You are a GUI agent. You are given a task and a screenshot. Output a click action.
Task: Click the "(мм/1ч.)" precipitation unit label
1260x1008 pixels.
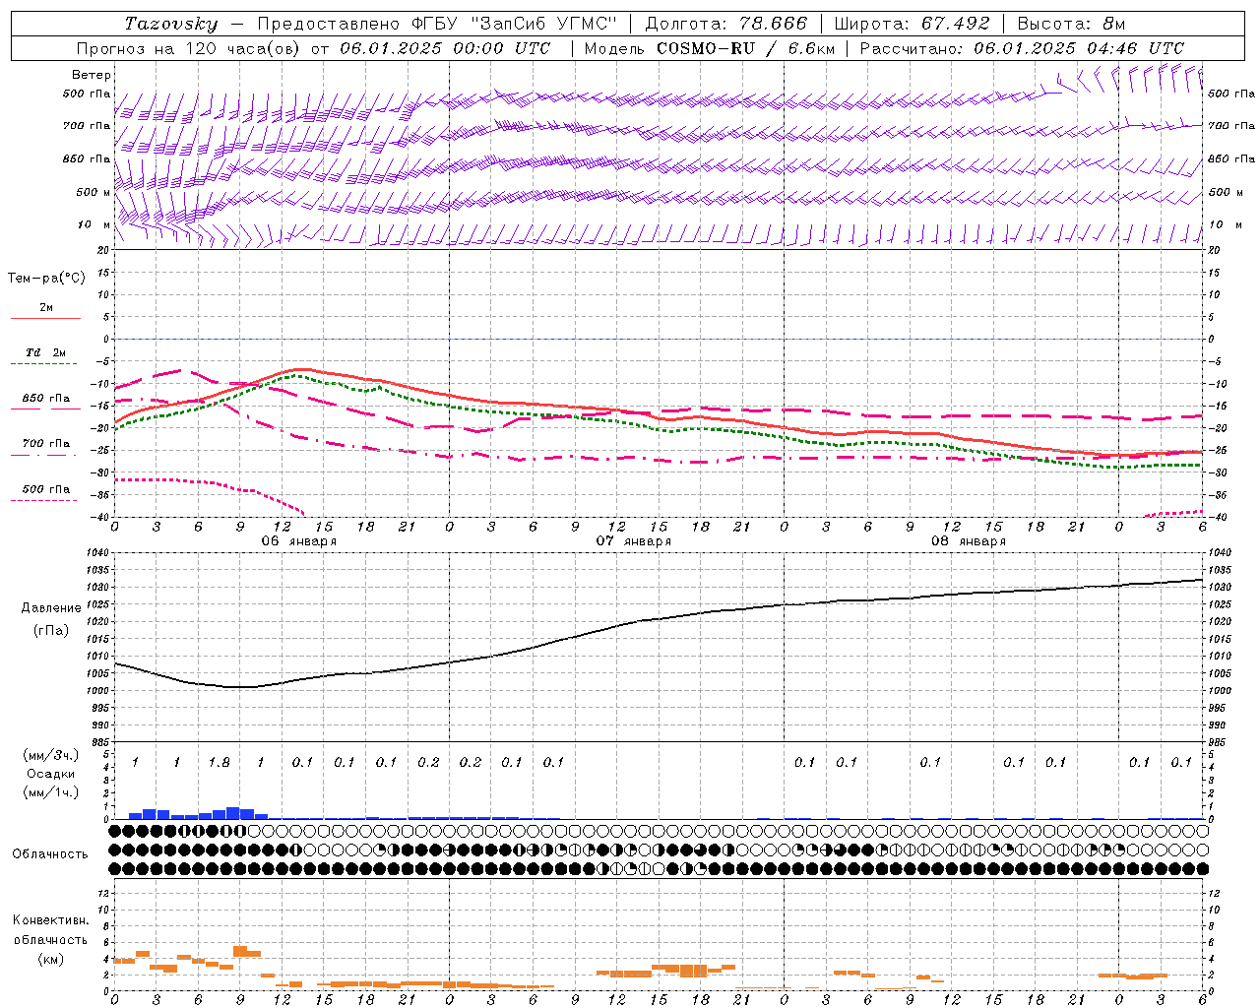(50, 792)
